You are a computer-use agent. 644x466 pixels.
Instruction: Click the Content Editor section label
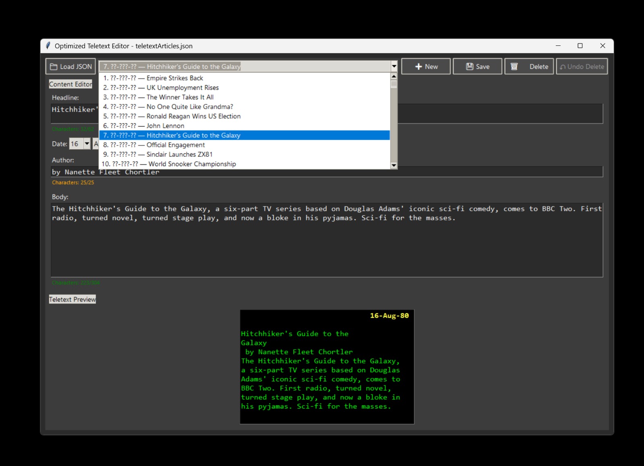pos(70,84)
